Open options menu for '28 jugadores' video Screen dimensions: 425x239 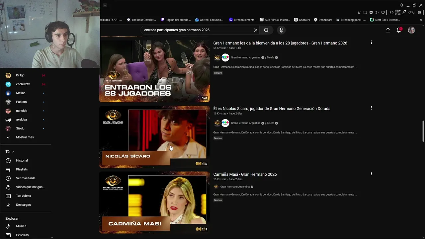371,42
